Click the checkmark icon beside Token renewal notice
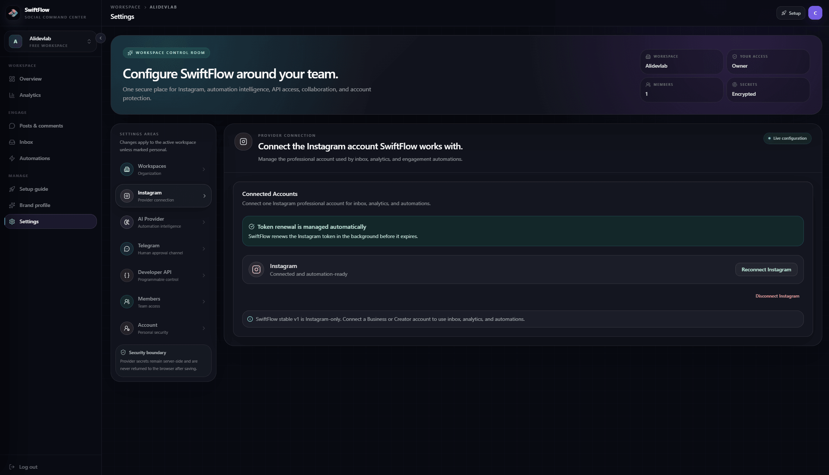This screenshot has width=829, height=475. (252, 227)
